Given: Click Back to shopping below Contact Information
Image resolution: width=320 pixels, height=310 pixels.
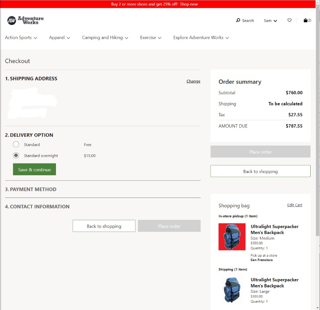Looking at the screenshot, I should 104,226.
